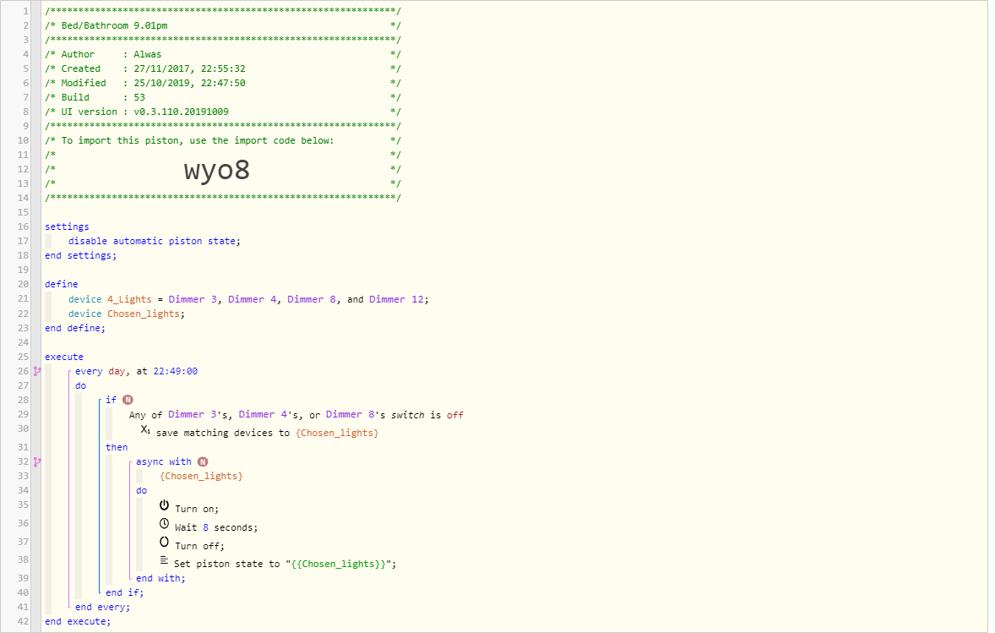995x633 pixels.
Task: Click the red off value in the condition
Action: click(455, 415)
